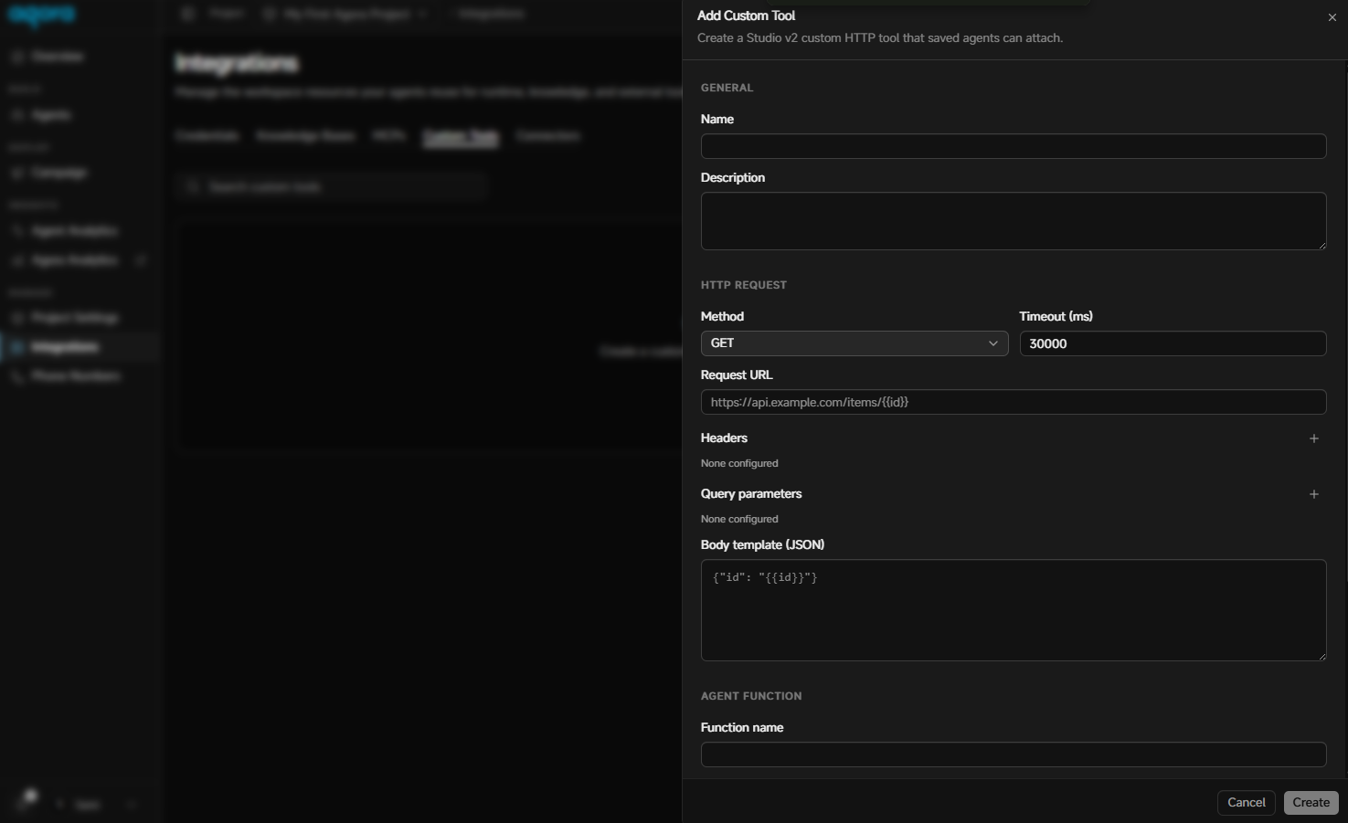Select the Add Custom Tool panel title
Image resolution: width=1348 pixels, height=823 pixels.
746,16
